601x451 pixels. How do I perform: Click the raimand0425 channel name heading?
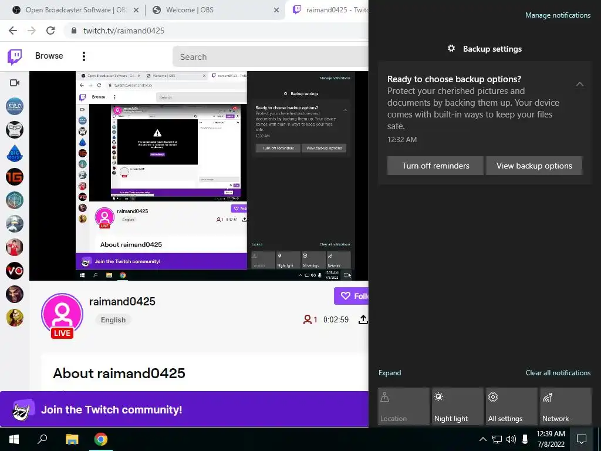pos(122,301)
